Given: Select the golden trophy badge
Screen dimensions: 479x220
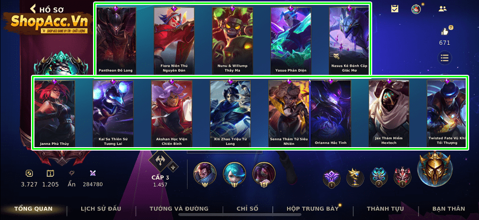Looking at the screenshot, I should [x=355, y=178].
